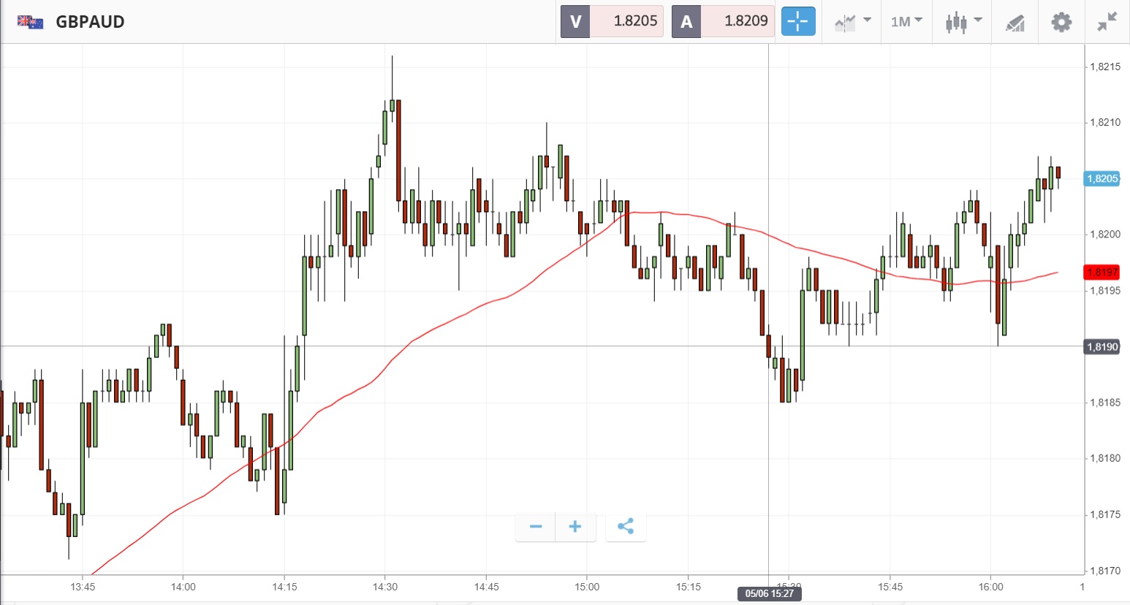This screenshot has width=1130, height=605.
Task: Open chart settings gear
Action: click(x=1061, y=22)
